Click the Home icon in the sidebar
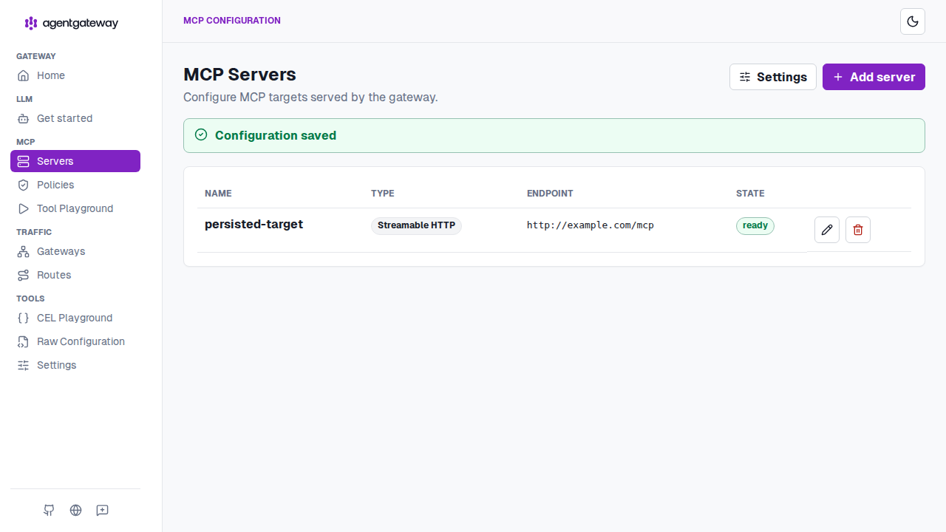The height and width of the screenshot is (532, 946). [x=24, y=75]
